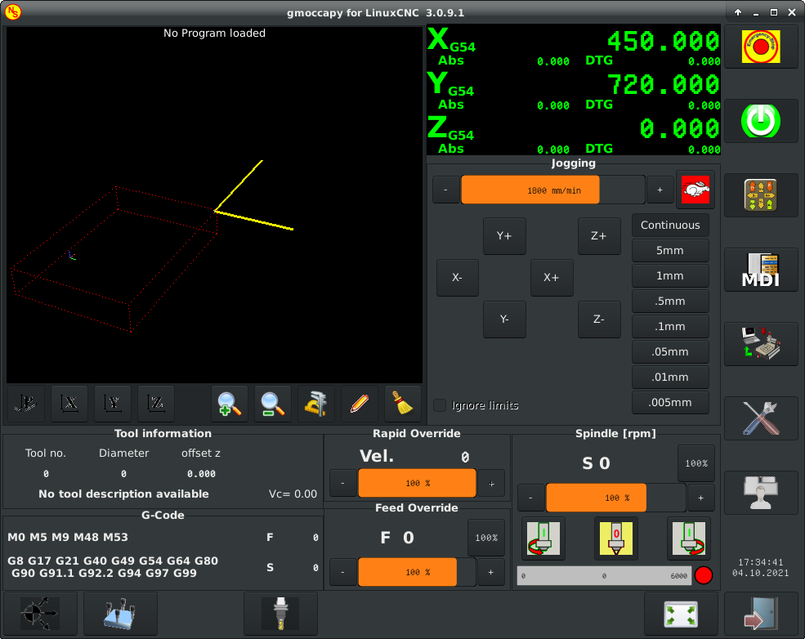Increase spindle override with plus button

tap(700, 498)
